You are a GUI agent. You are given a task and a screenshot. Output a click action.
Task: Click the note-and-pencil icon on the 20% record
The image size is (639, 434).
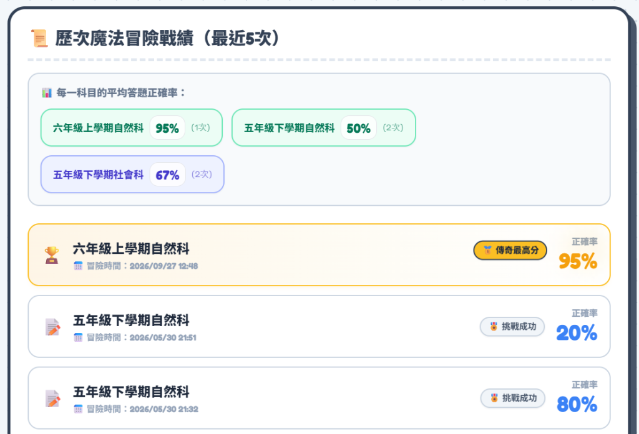click(52, 327)
